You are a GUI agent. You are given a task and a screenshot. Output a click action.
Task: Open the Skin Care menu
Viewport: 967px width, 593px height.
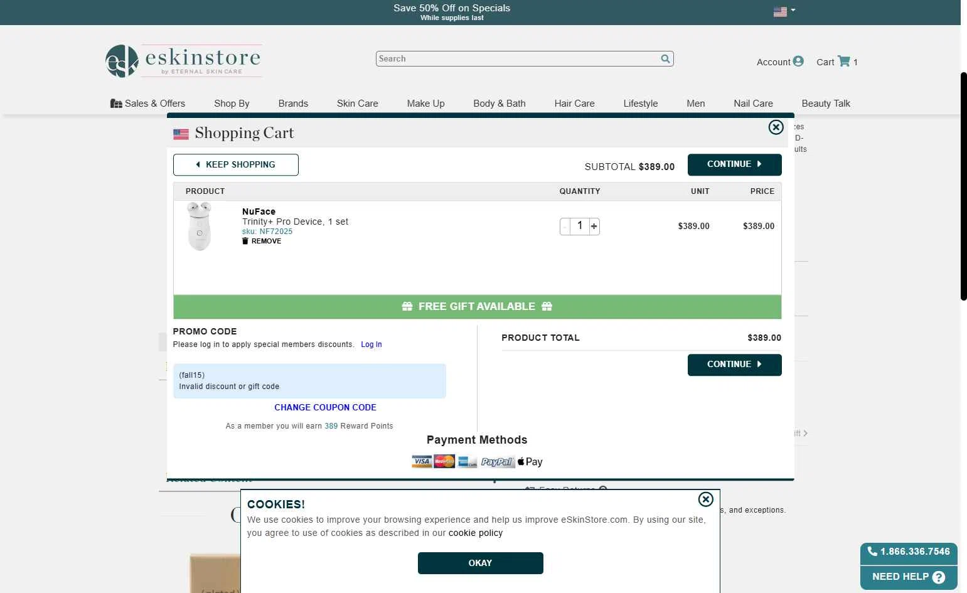[x=358, y=104]
